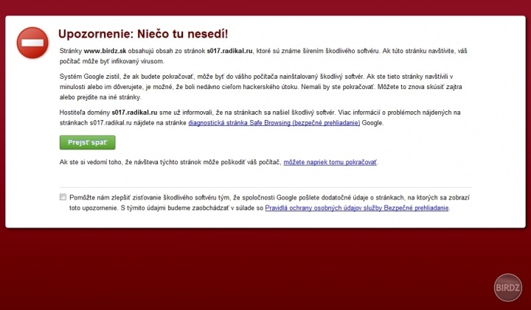This screenshot has height=310, width=531.
Task: Click the bold "www.birdz.sk" text
Action: point(105,51)
